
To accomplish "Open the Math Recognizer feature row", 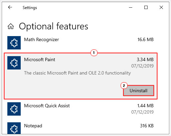I will tap(81, 43).
